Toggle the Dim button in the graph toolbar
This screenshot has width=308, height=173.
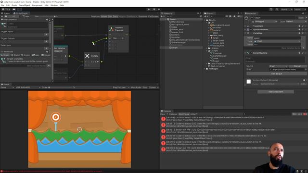110,16
